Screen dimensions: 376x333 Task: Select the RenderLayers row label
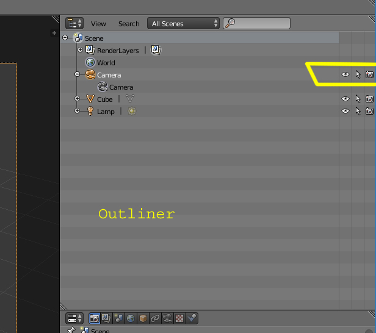118,51
